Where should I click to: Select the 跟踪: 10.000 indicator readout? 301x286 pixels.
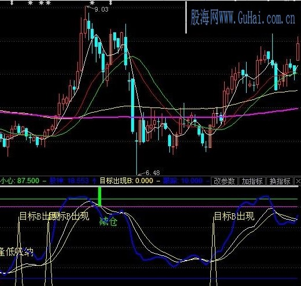pyautogui.click(x=183, y=181)
